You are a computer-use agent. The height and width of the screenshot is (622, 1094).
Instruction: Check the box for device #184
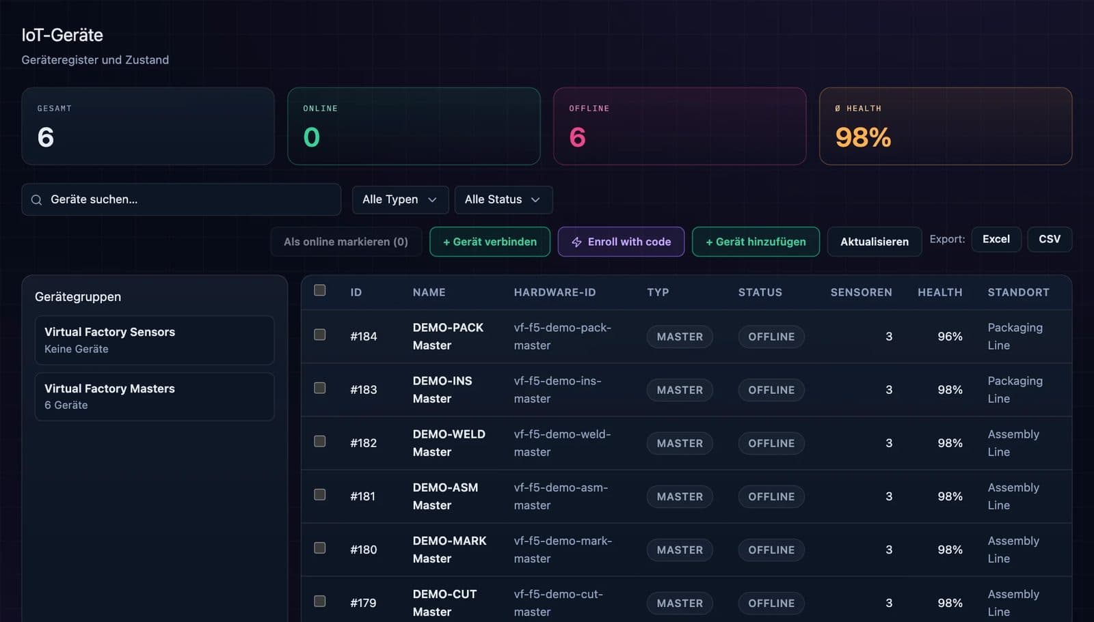[x=319, y=335]
